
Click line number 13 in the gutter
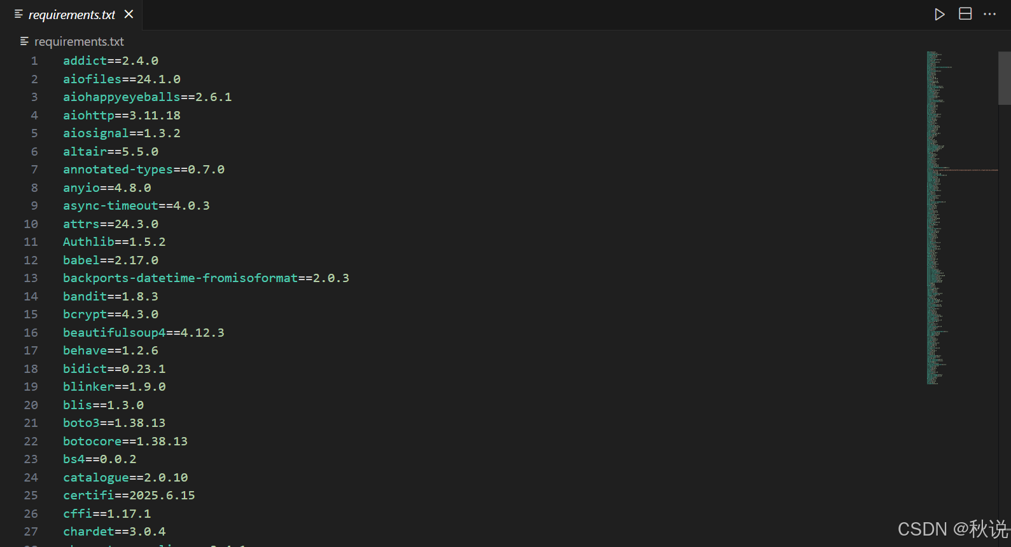click(31, 278)
